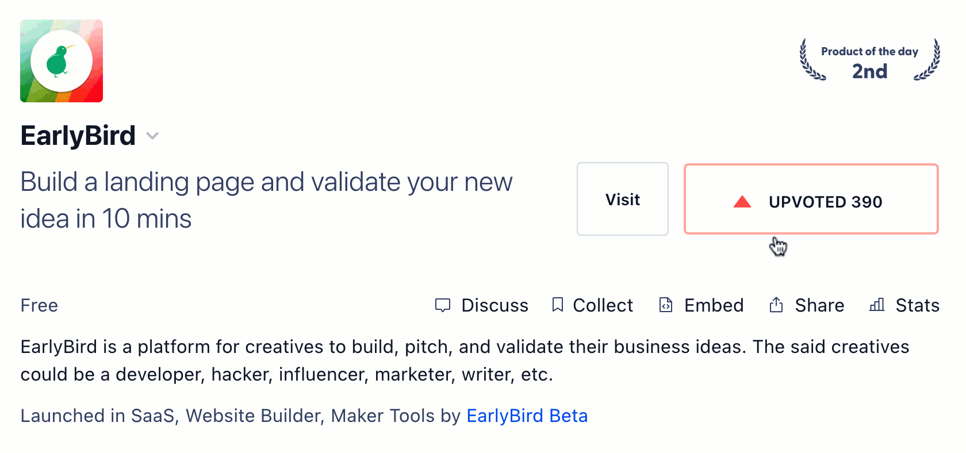Screen dimensions: 966x453
Task: Click the Collect bookmark icon
Action: 557,305
